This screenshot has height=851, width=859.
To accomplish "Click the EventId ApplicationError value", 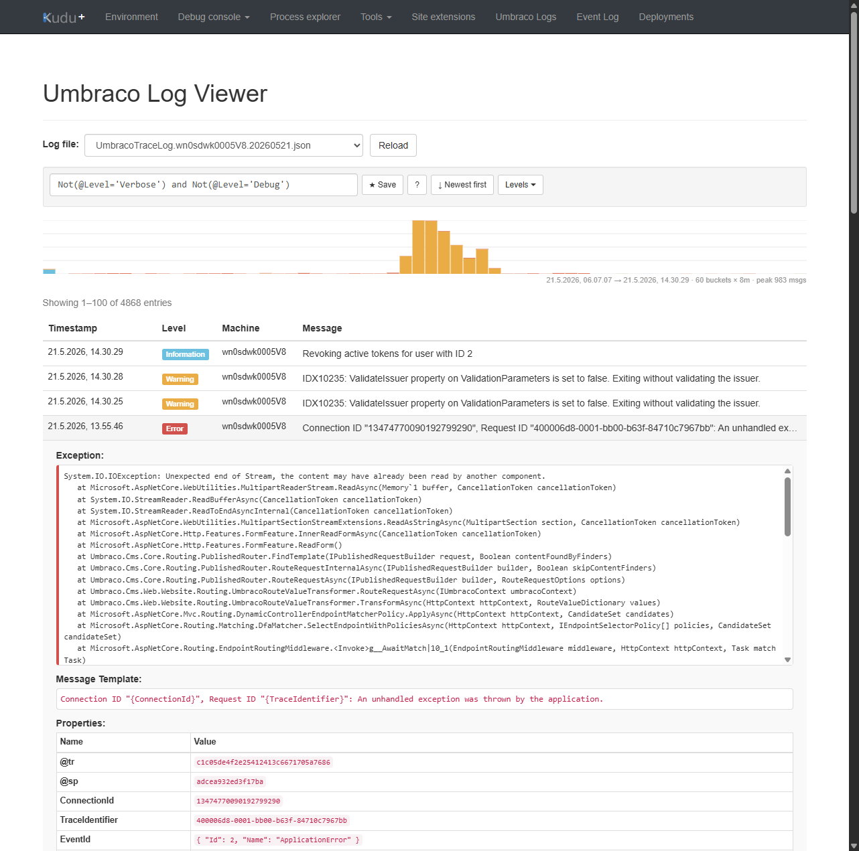I will [x=278, y=840].
